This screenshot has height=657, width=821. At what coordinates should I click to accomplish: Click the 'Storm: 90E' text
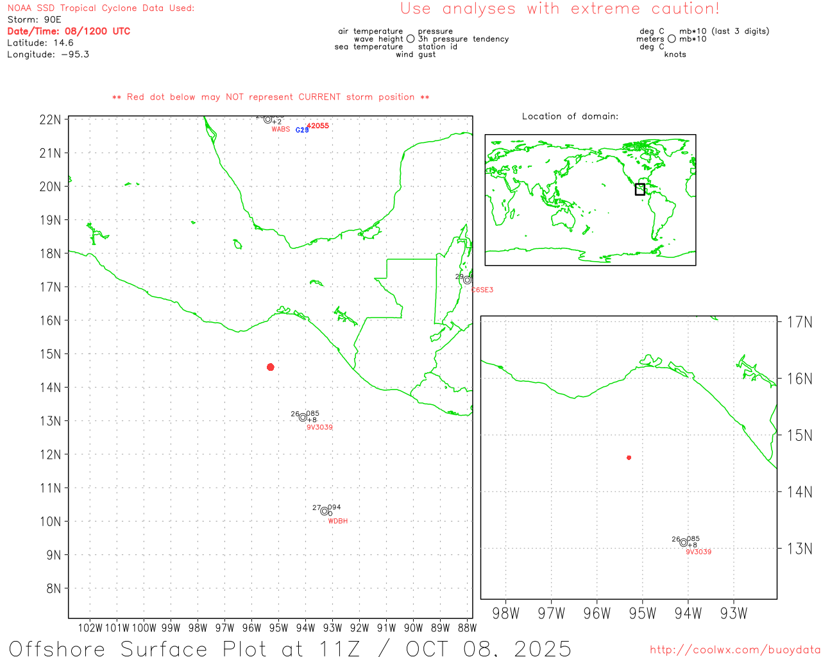pyautogui.click(x=34, y=20)
